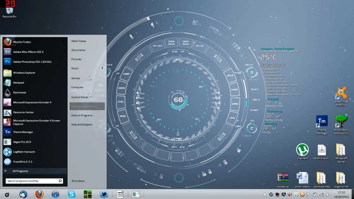Click the DESK button on the dial

coord(123,116)
